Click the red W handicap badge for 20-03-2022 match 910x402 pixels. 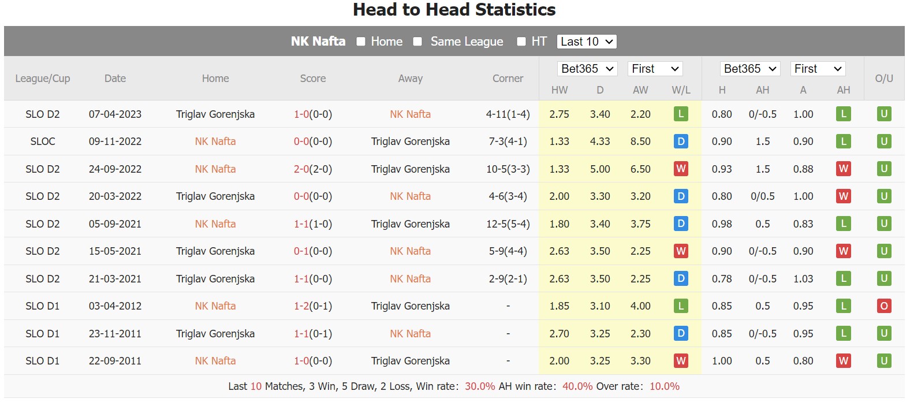pos(843,196)
